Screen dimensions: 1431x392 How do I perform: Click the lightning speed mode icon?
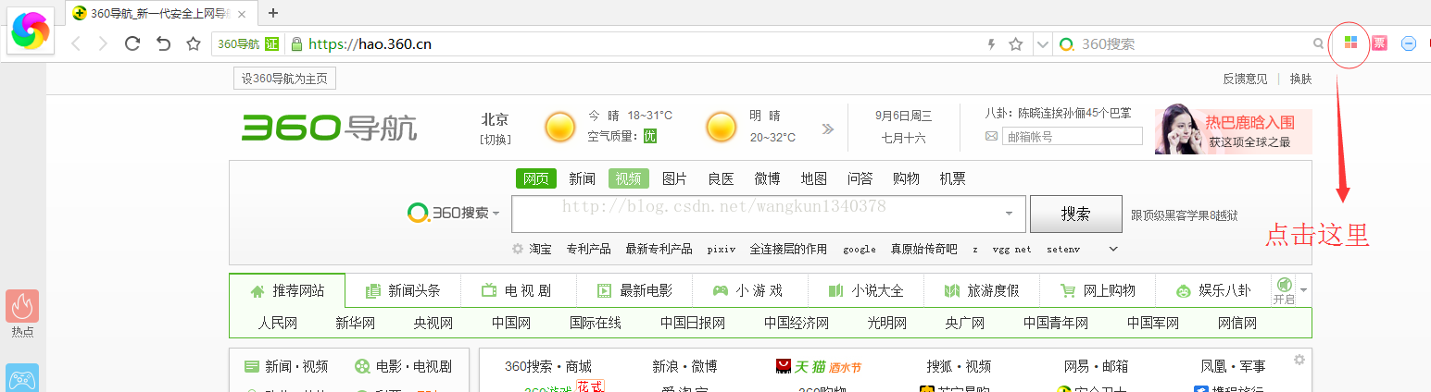click(991, 43)
